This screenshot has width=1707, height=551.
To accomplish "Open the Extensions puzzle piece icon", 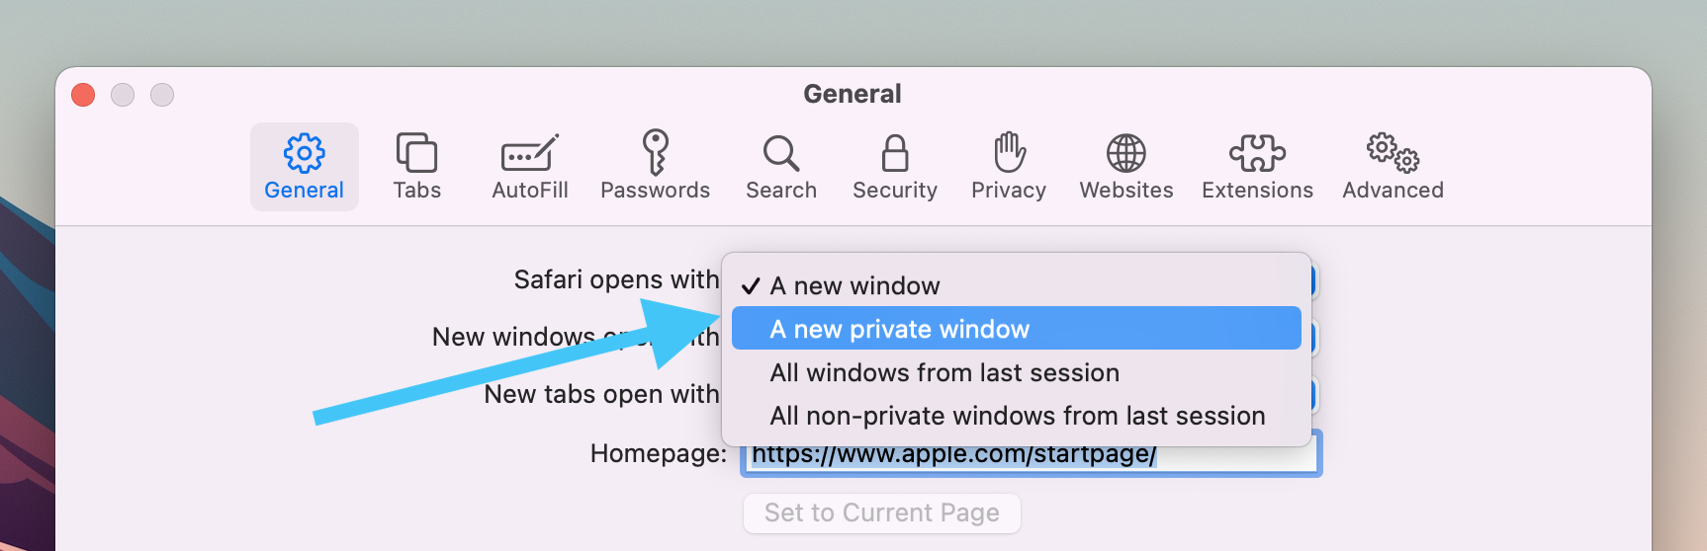I will click(x=1257, y=154).
